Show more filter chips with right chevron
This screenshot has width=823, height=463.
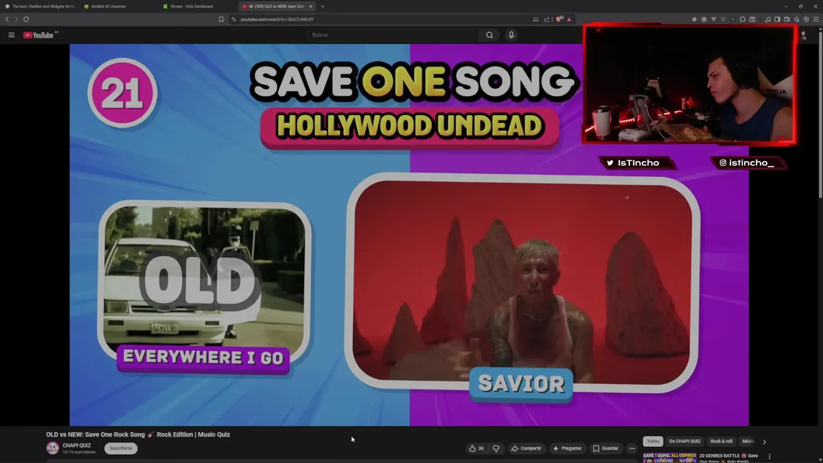pos(764,442)
